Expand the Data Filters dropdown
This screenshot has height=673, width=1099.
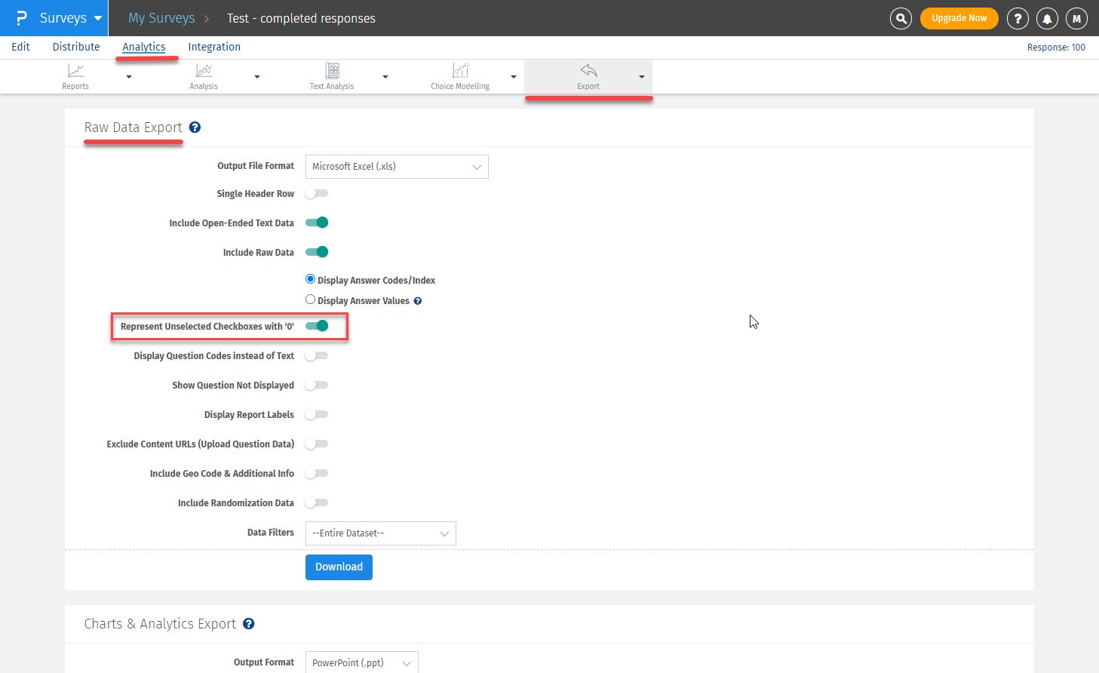tap(380, 533)
